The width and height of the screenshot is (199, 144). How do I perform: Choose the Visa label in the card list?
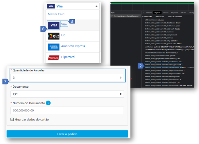point(64,24)
